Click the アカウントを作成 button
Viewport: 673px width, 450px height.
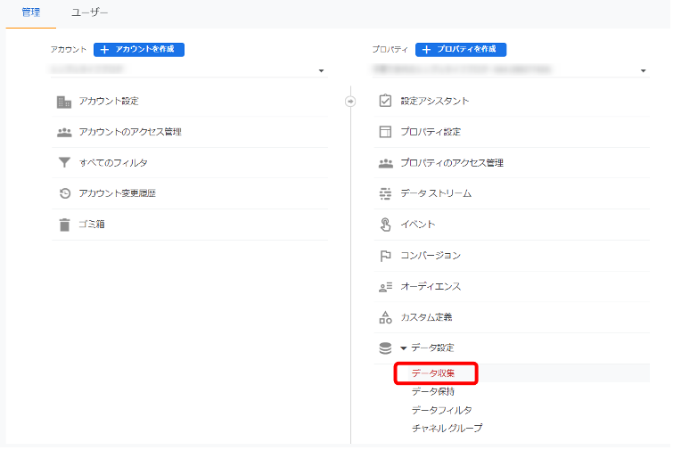[139, 50]
